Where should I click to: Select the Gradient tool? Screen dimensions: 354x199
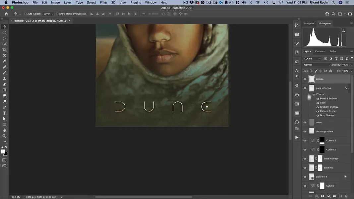click(x=4, y=90)
